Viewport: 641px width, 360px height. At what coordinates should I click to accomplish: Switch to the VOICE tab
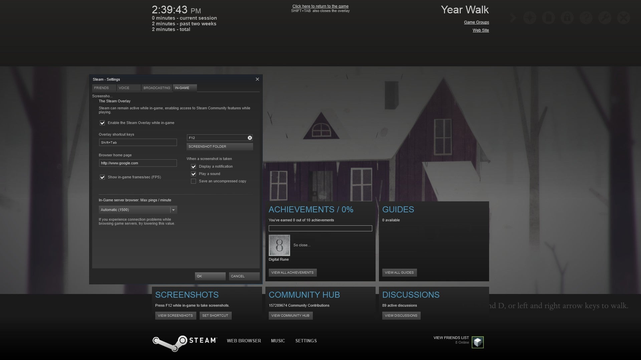[124, 87]
